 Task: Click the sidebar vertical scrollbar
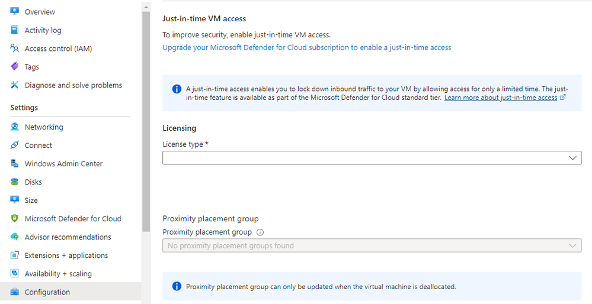pos(146,118)
